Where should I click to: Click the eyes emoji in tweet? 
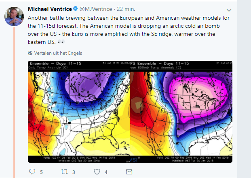click(x=61, y=42)
